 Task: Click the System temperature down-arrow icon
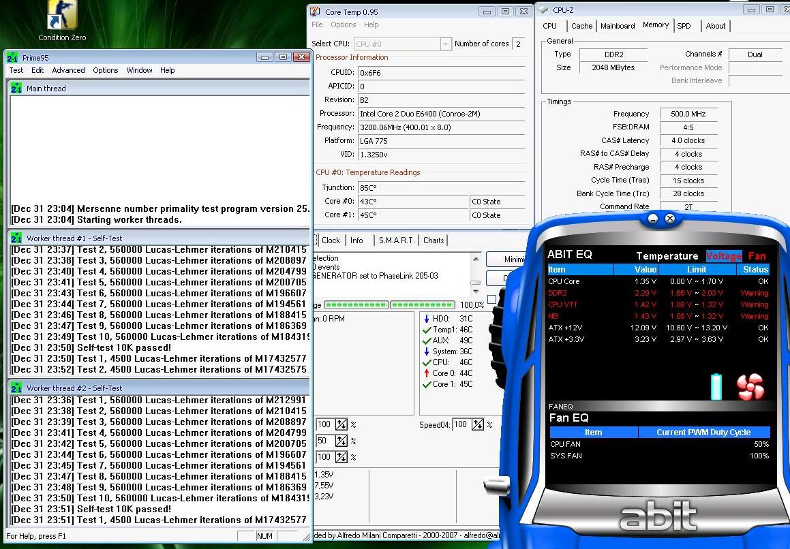coord(426,351)
